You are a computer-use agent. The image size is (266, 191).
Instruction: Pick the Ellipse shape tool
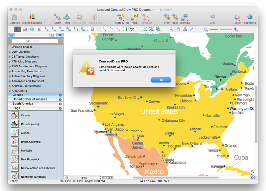click(x=32, y=29)
